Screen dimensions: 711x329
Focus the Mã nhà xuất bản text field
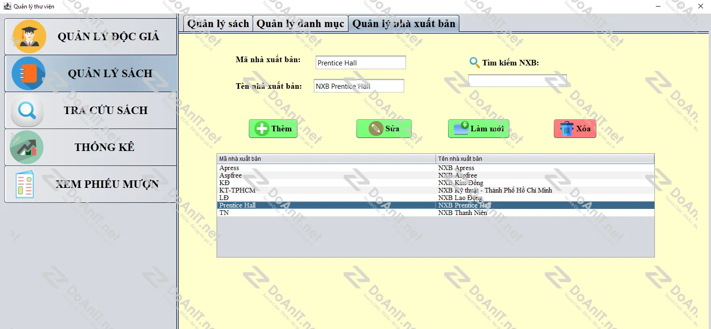[360, 63]
